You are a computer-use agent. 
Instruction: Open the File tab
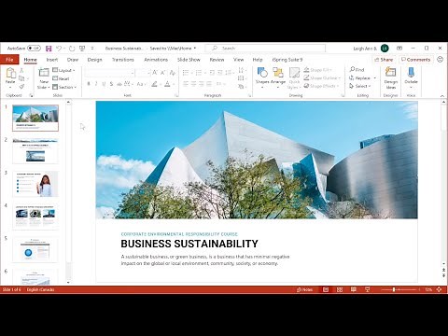click(x=9, y=60)
